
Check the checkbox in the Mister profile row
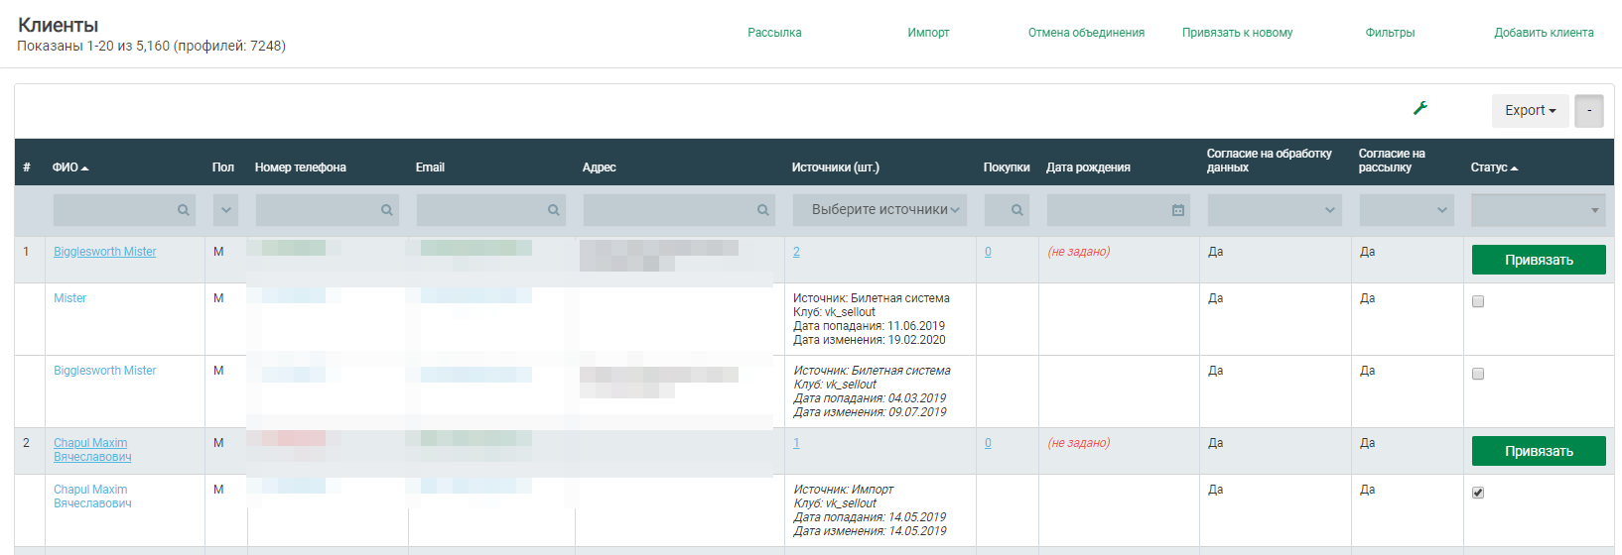tap(1478, 301)
